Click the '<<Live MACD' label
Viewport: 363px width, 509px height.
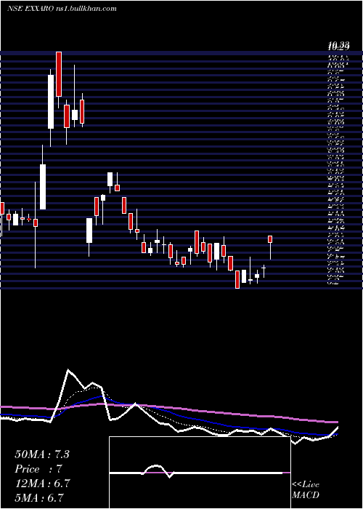[x=306, y=490]
